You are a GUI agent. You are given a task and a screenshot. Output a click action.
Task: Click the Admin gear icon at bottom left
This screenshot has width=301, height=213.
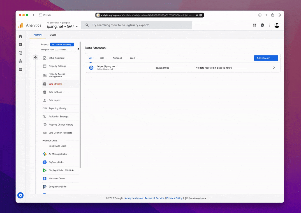coord(20,195)
